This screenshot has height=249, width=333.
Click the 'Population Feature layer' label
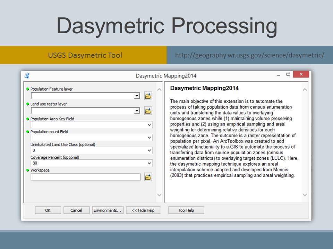[51, 89]
